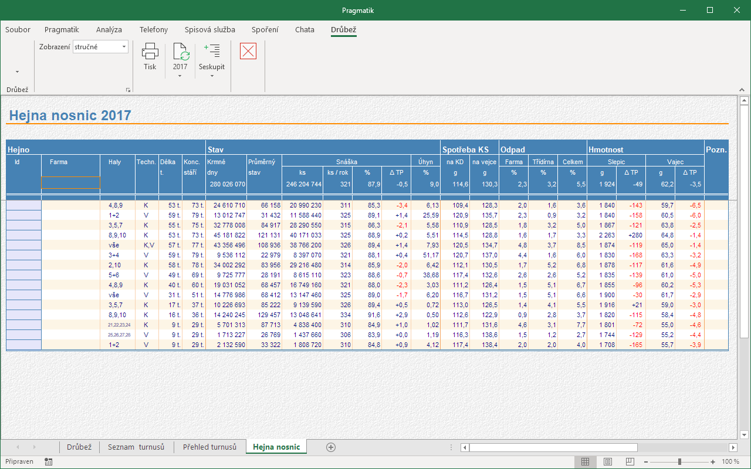
Task: Click the Farma filter input cell
Action: tap(71, 183)
